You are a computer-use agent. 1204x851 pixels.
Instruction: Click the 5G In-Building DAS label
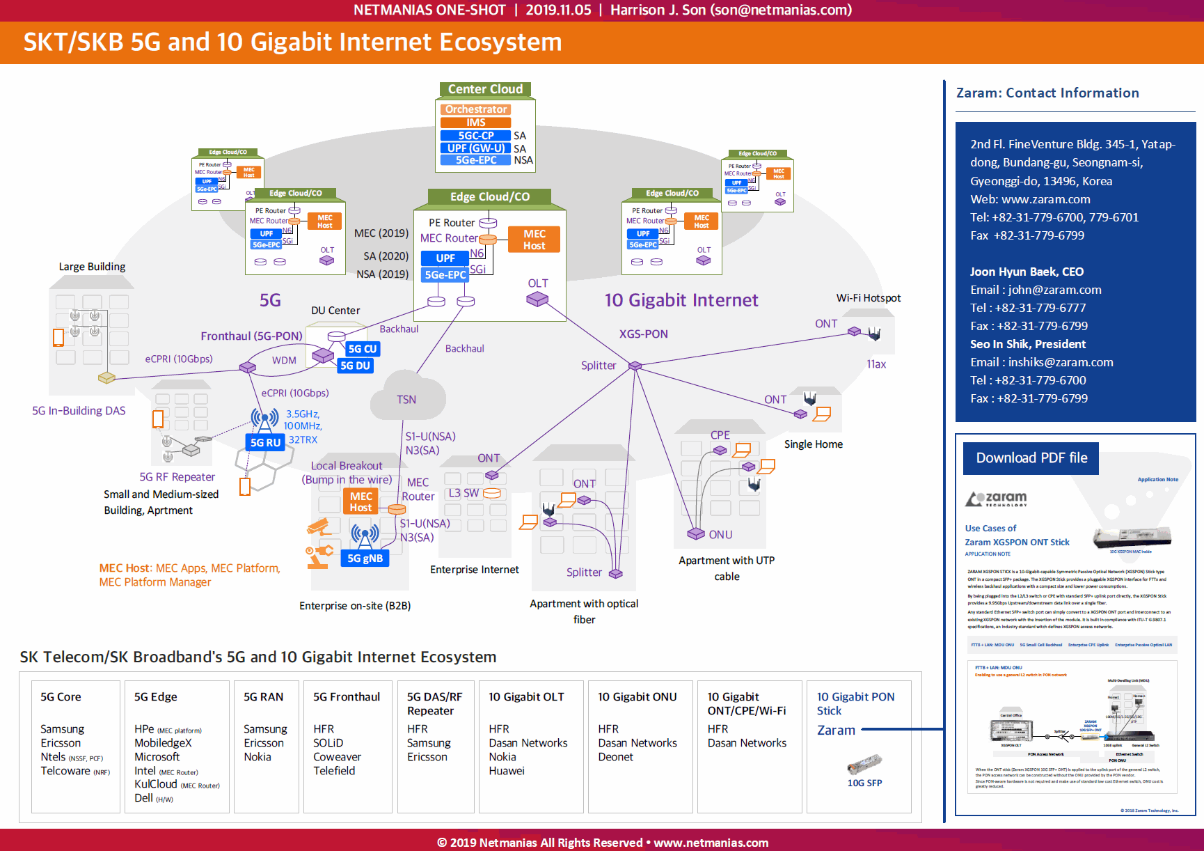point(79,411)
